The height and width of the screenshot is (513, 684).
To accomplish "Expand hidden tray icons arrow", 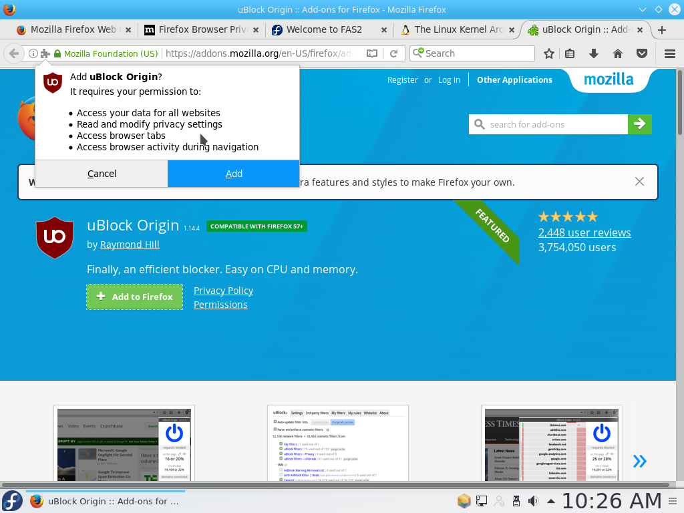I will click(551, 501).
